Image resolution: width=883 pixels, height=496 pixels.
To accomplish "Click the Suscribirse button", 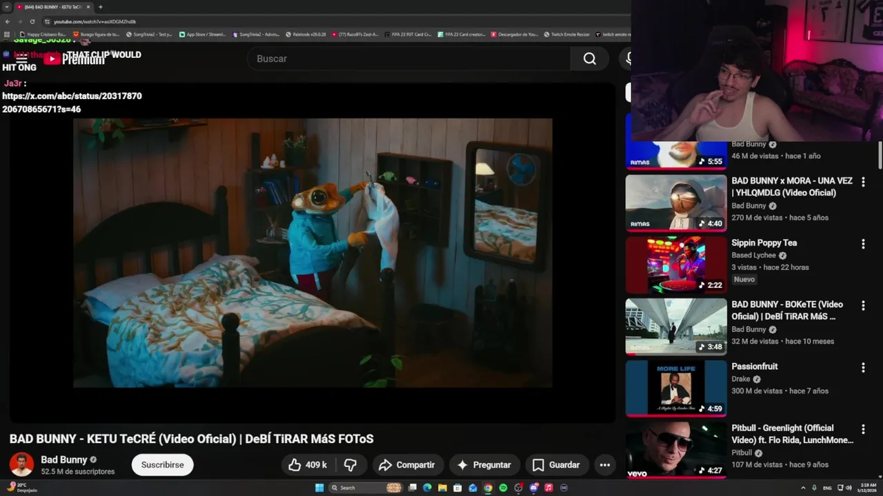I will point(162,465).
